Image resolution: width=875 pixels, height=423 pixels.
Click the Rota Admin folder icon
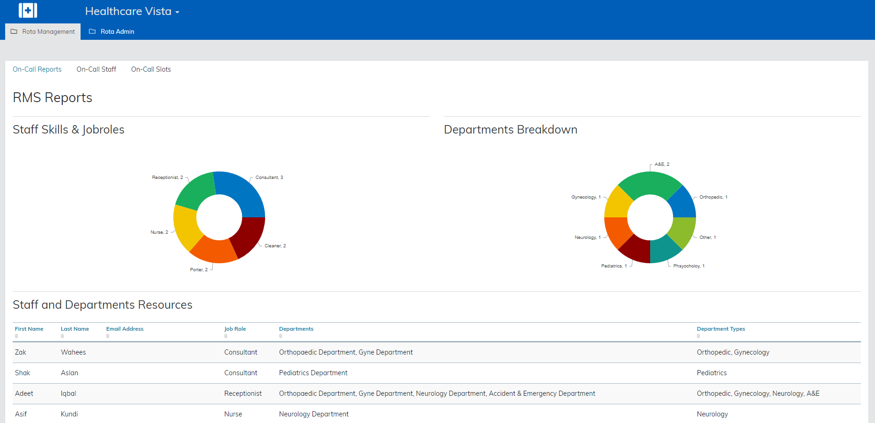pos(92,31)
